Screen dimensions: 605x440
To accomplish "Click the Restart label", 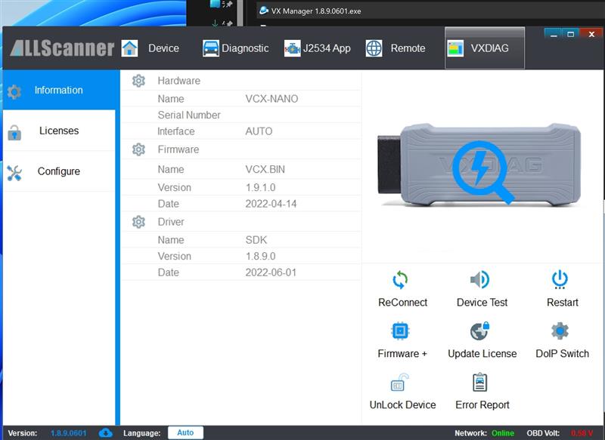I will (x=563, y=303).
